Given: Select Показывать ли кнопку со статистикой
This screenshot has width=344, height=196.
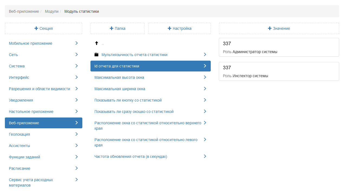Looking at the screenshot, I should (x=128, y=100).
